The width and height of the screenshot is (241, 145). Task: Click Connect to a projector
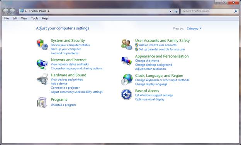65,88
